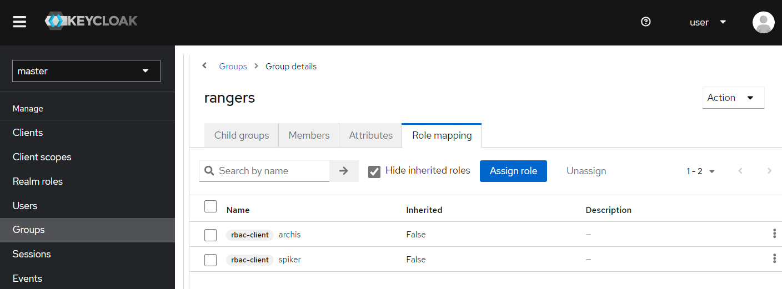The width and height of the screenshot is (782, 289).
Task: Open the 1 - 2 pagination dropdown
Action: [700, 171]
